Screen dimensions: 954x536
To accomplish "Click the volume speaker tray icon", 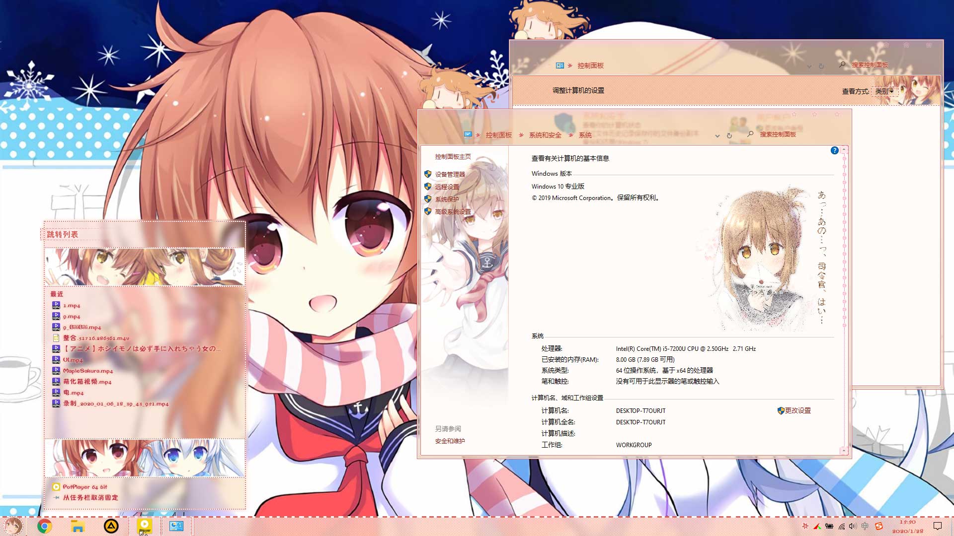I will pyautogui.click(x=853, y=526).
